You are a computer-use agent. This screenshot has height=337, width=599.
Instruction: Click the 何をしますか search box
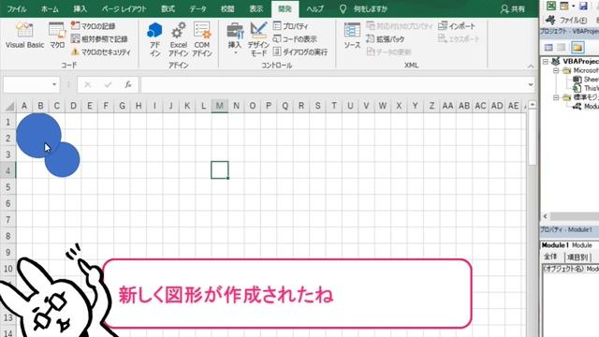(364, 8)
